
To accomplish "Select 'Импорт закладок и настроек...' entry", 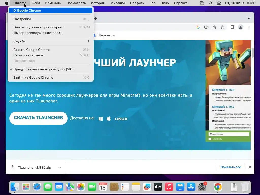I will [x=51, y=33].
